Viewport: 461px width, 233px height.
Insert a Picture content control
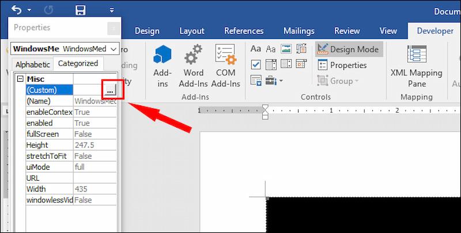tap(286, 49)
